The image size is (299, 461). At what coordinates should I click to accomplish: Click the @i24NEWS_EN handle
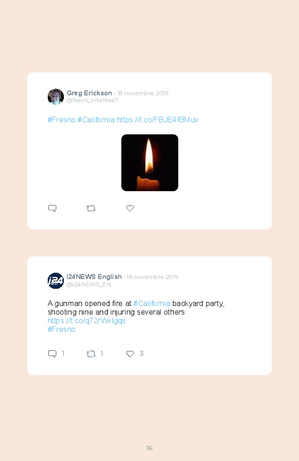coord(89,284)
